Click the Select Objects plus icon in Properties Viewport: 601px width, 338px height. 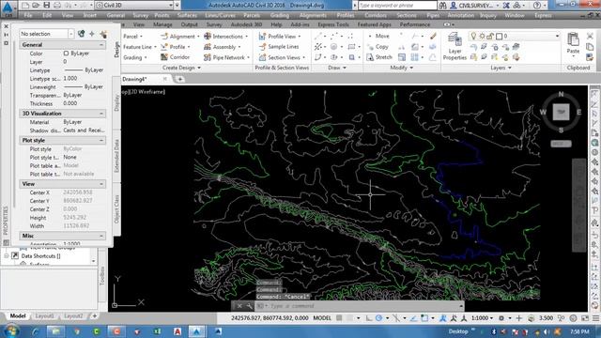(x=92, y=34)
